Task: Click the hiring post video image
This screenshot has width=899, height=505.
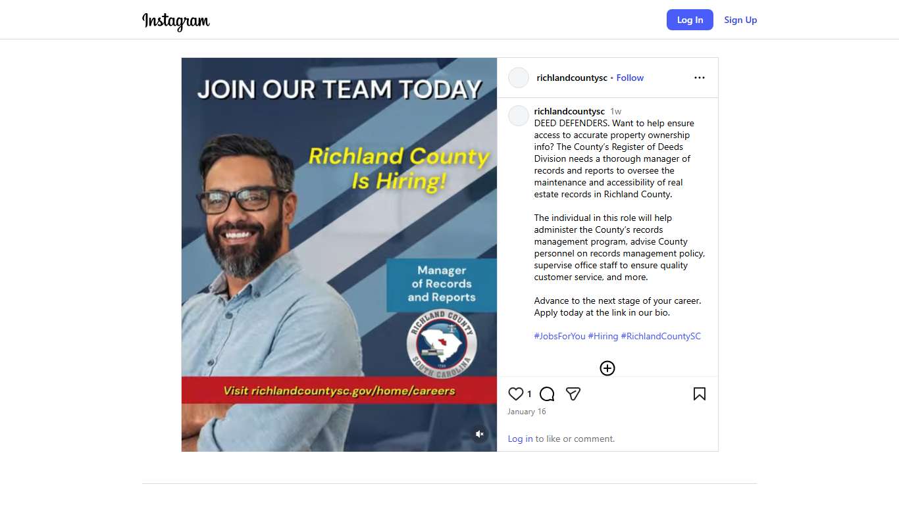Action: 340,254
